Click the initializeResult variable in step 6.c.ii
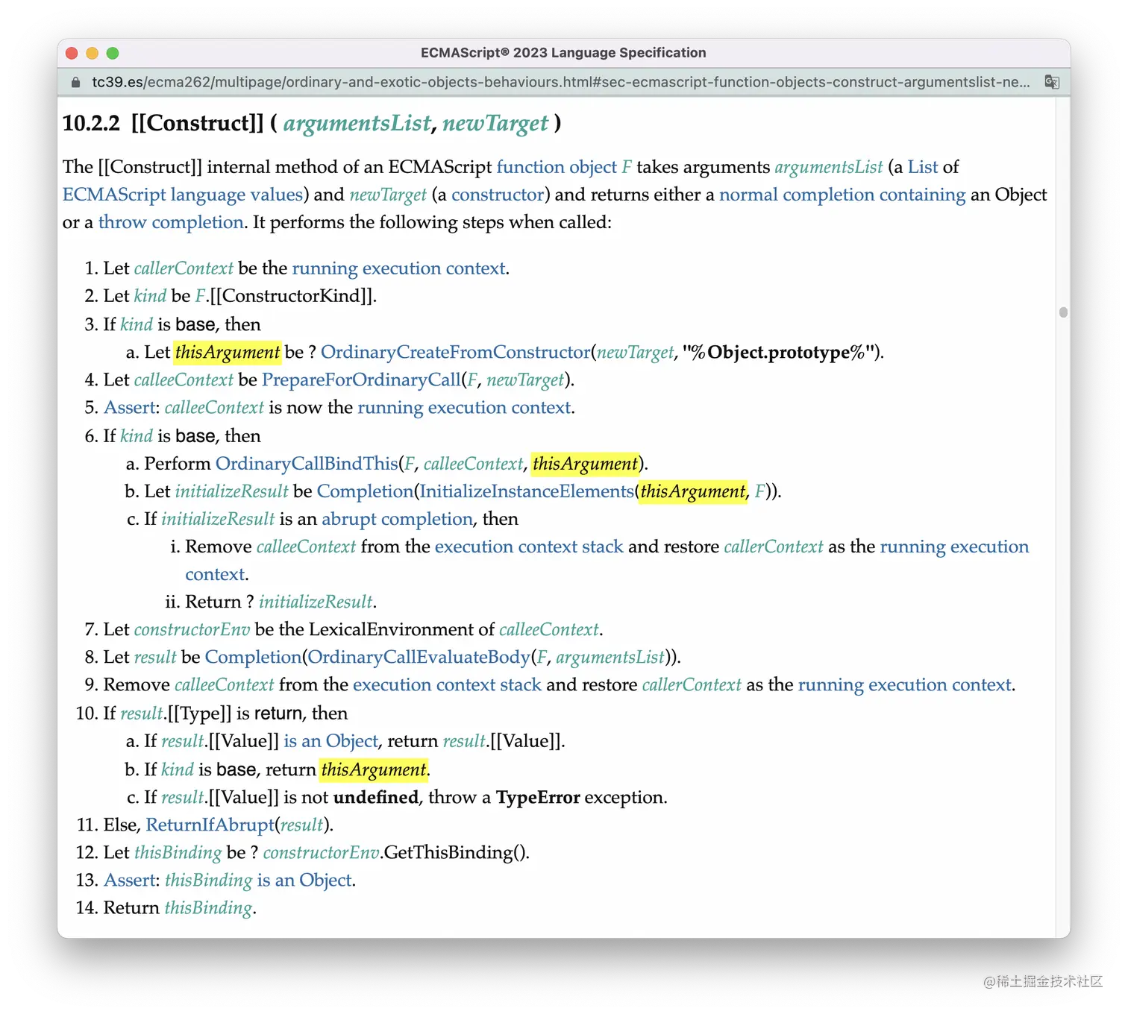1128x1014 pixels. [316, 602]
